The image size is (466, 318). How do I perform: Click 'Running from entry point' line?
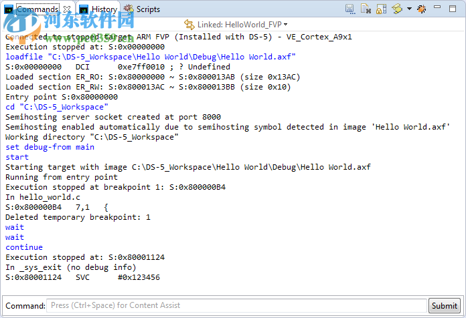[x=62, y=177]
